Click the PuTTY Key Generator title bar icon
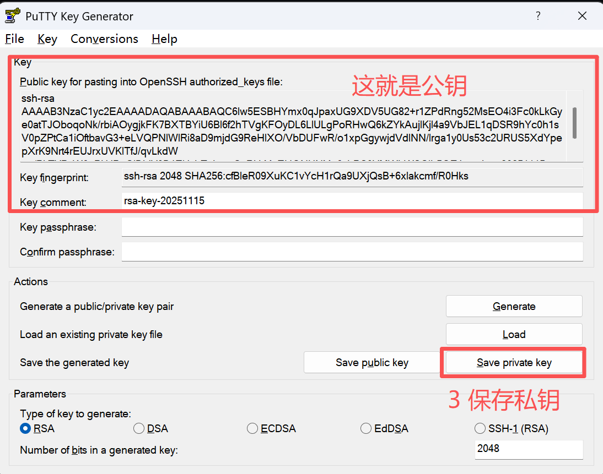 click(x=13, y=16)
